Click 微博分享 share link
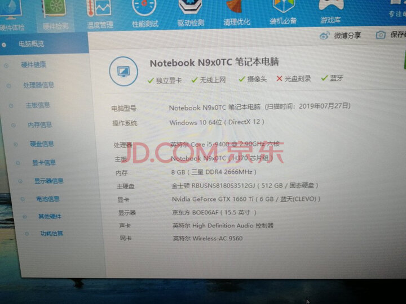The height and width of the screenshot is (304, 406). 347,35
